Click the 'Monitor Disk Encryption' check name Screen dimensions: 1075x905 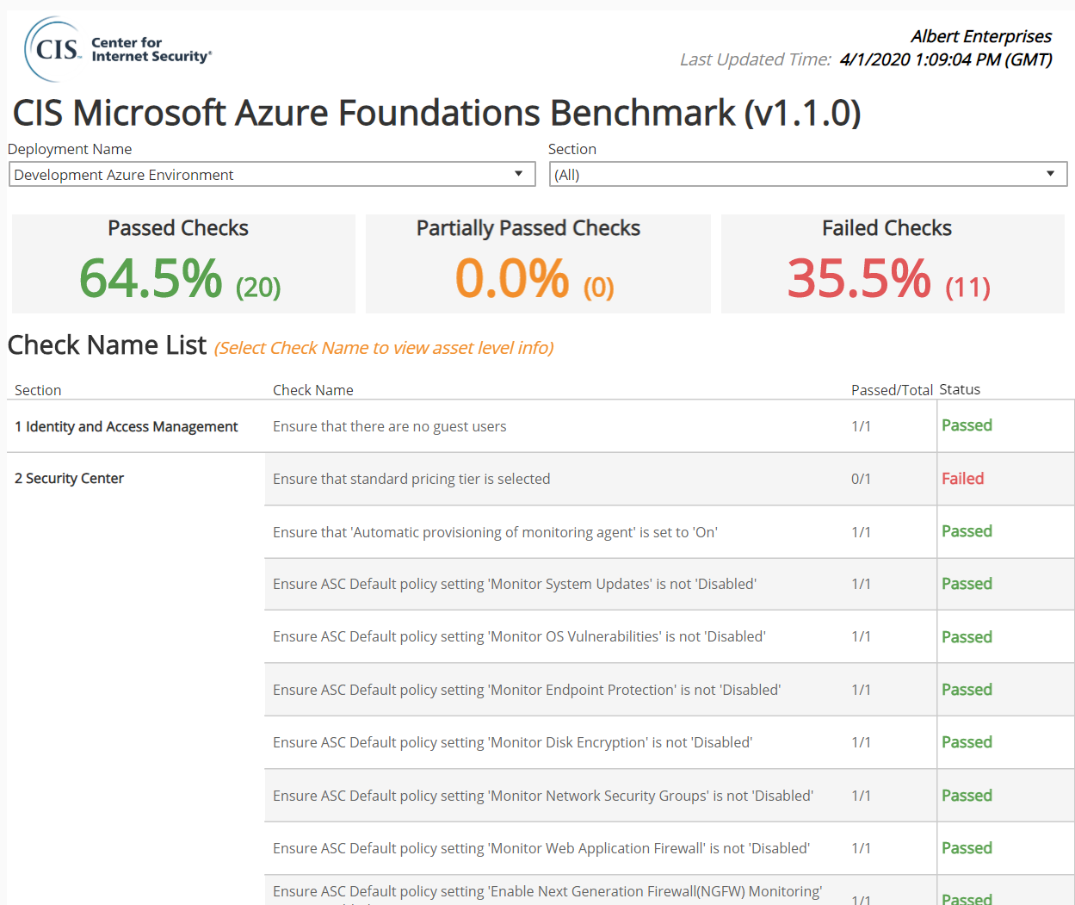[512, 742]
